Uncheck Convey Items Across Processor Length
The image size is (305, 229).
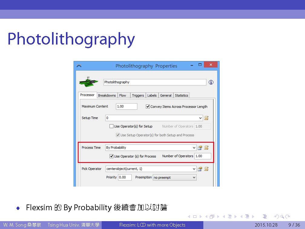(148, 107)
